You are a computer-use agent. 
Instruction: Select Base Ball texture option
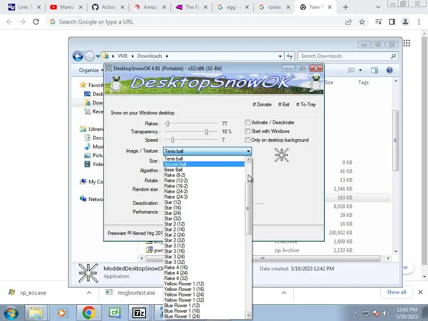[x=204, y=170]
